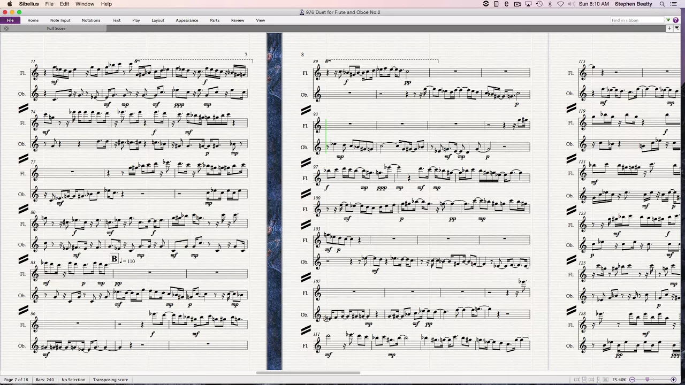Image resolution: width=685 pixels, height=385 pixels.
Task: Open the switch tabs dropdown menu
Action: click(677, 28)
